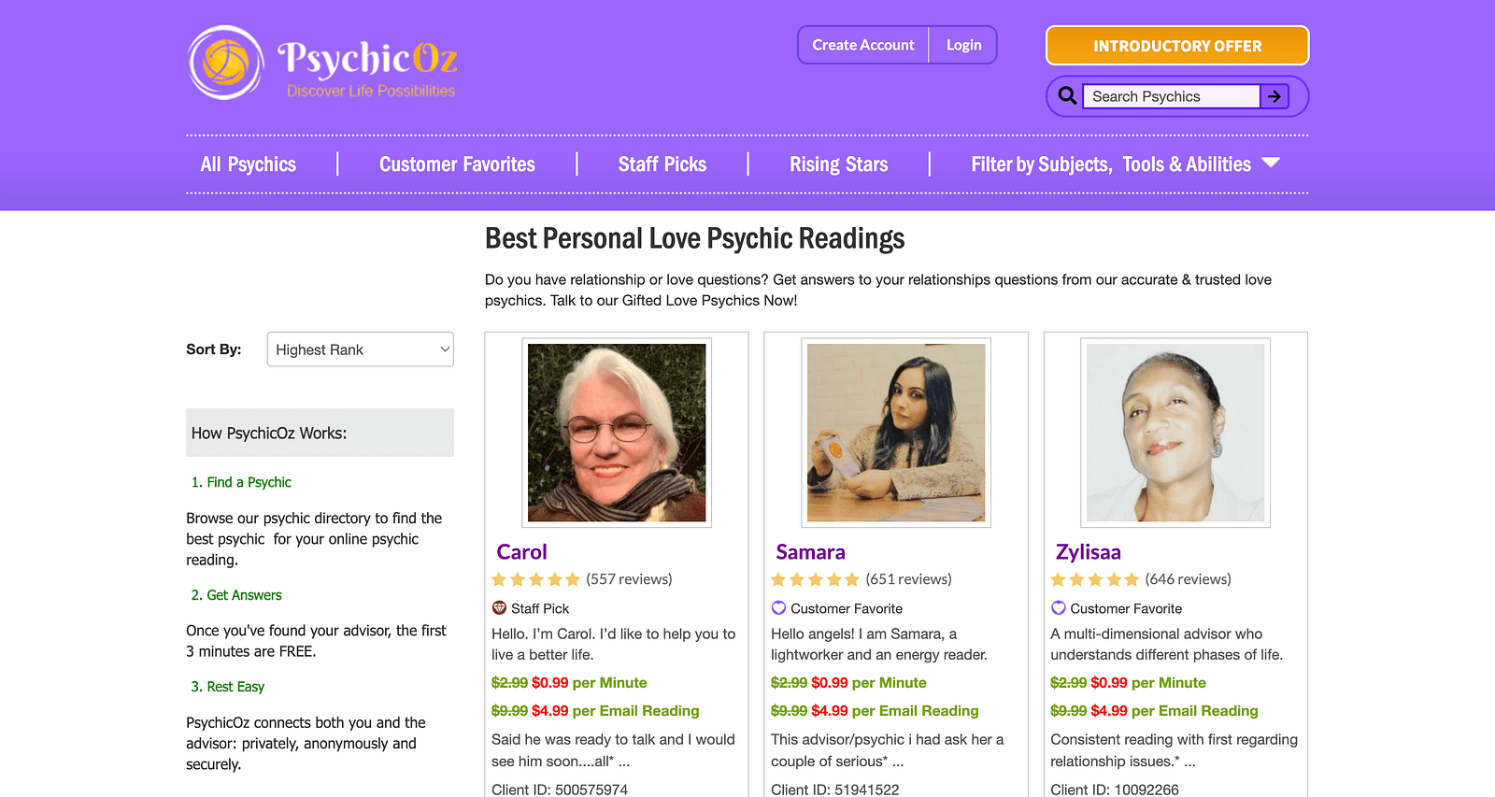Click Zylisaa's Customer Favorite circle icon
The height and width of the screenshot is (797, 1495).
1059,608
